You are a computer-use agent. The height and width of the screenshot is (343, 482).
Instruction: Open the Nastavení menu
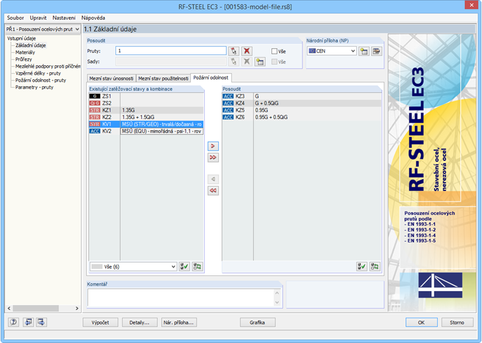point(64,18)
